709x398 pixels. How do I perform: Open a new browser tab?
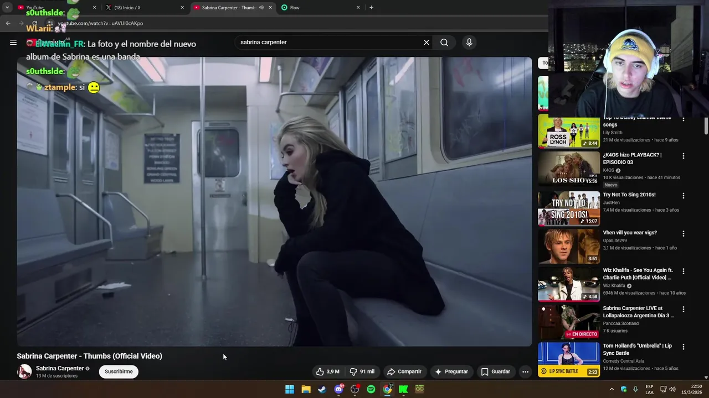pyautogui.click(x=371, y=8)
